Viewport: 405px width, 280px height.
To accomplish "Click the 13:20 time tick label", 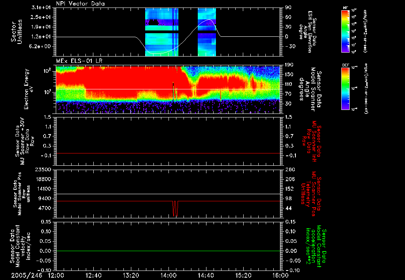I will [x=131, y=275].
